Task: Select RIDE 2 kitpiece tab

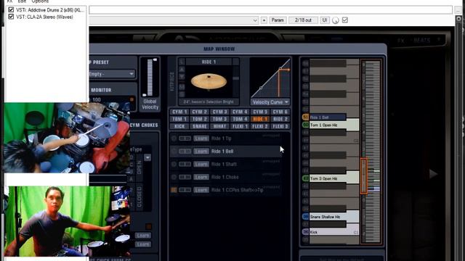Action: [x=280, y=119]
